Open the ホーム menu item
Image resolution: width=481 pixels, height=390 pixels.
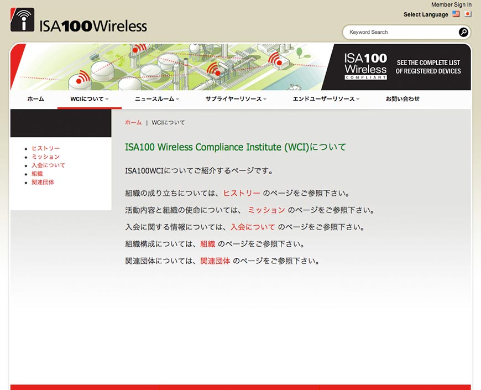[x=35, y=99]
